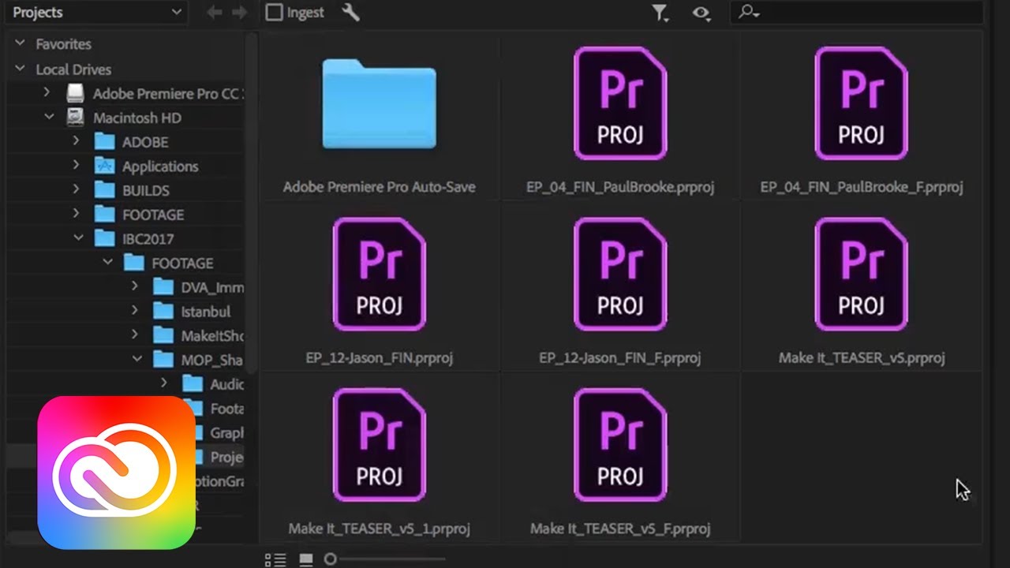Collapse the Macintosh HD drive
This screenshot has width=1010, height=568.
click(x=49, y=118)
